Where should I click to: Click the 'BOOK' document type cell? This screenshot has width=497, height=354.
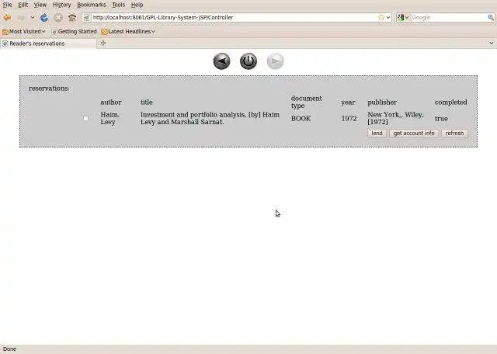[301, 118]
